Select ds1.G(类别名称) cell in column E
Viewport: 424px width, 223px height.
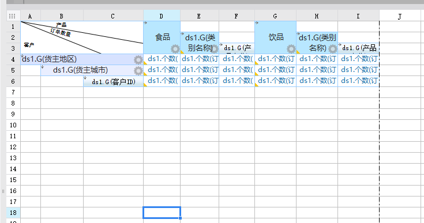point(200,43)
